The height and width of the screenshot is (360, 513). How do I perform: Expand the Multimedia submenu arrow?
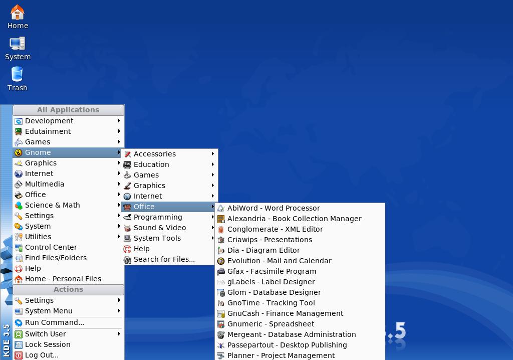coord(119,184)
